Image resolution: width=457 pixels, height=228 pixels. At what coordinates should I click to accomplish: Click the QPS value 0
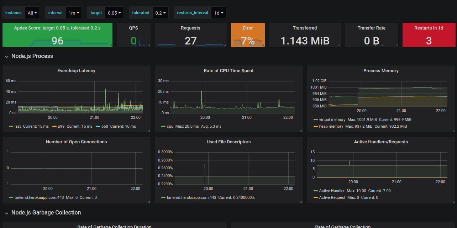(133, 41)
